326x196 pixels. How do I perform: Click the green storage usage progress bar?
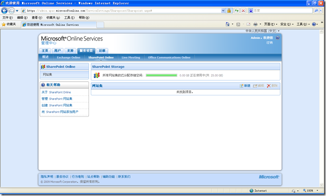(162, 75)
